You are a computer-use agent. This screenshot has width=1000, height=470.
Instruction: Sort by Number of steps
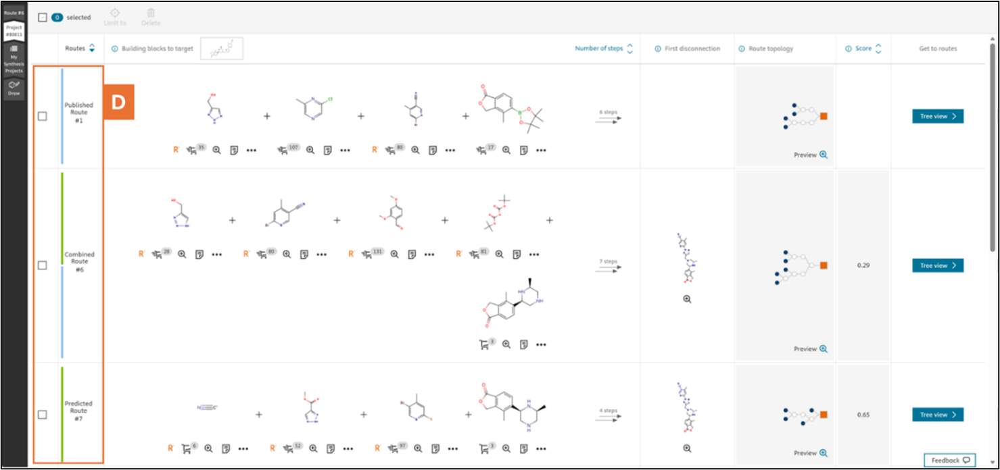(x=629, y=49)
